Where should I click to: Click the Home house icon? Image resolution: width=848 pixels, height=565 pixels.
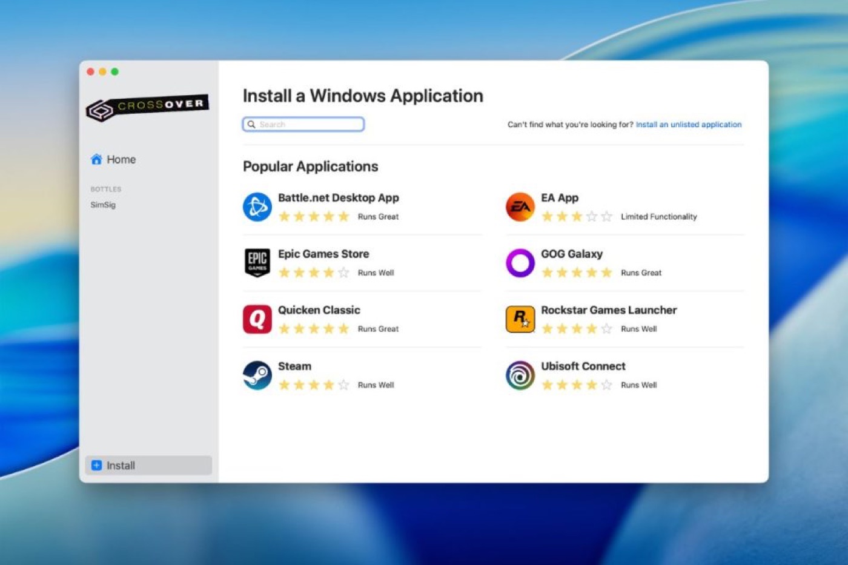[x=96, y=159]
